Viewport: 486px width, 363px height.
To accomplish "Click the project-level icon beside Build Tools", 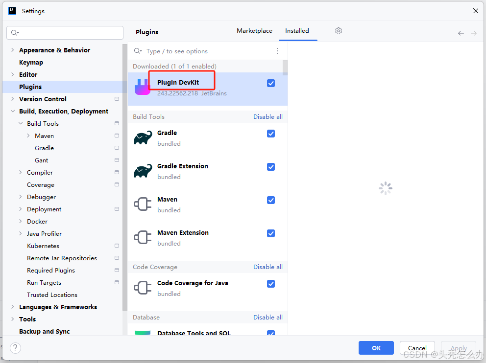I will coord(117,123).
